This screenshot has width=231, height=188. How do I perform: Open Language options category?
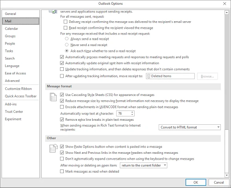21,66
